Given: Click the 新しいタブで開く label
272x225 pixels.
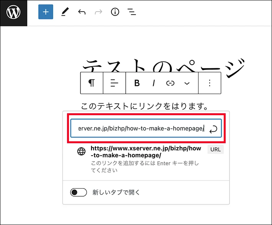Looking at the screenshot, I should click(x=116, y=192).
